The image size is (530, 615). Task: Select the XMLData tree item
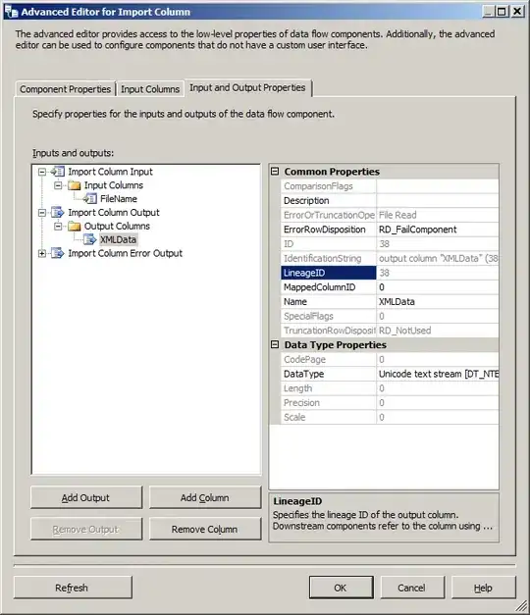(x=118, y=239)
